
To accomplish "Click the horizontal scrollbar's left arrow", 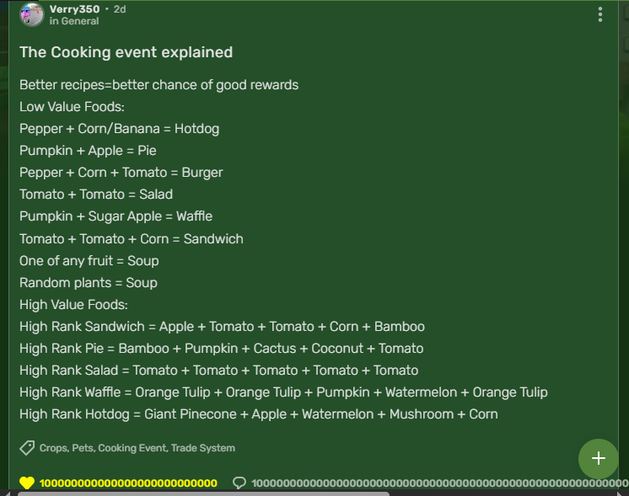I will 5,493.
